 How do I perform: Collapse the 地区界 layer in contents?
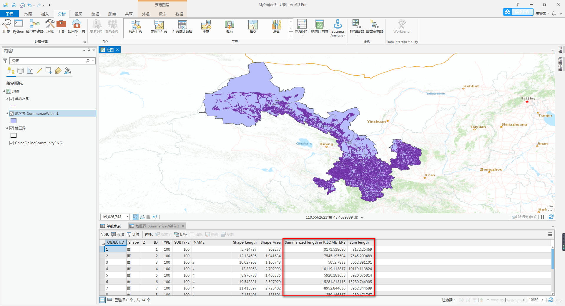7,128
